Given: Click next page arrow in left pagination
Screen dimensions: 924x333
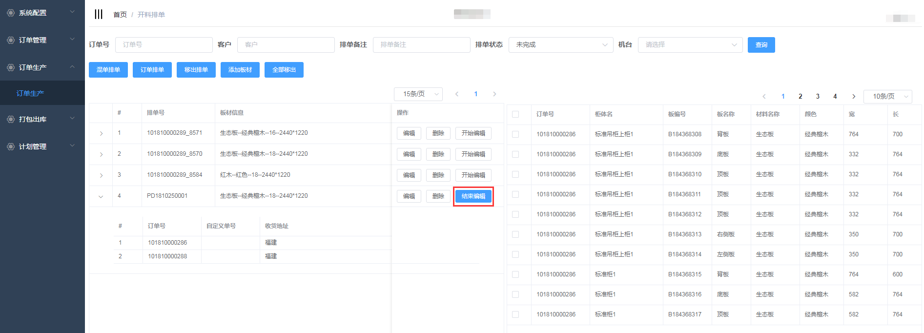Looking at the screenshot, I should point(494,94).
